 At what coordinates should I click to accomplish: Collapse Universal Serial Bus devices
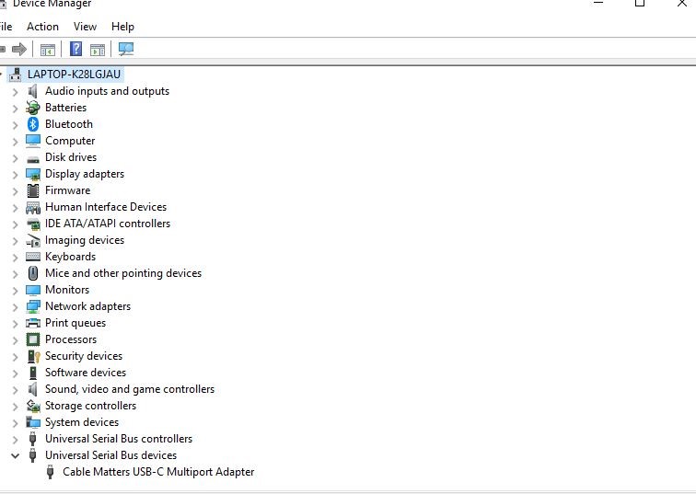click(x=15, y=455)
